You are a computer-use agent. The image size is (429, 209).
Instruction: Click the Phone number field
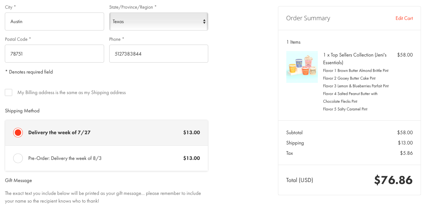pyautogui.click(x=158, y=54)
